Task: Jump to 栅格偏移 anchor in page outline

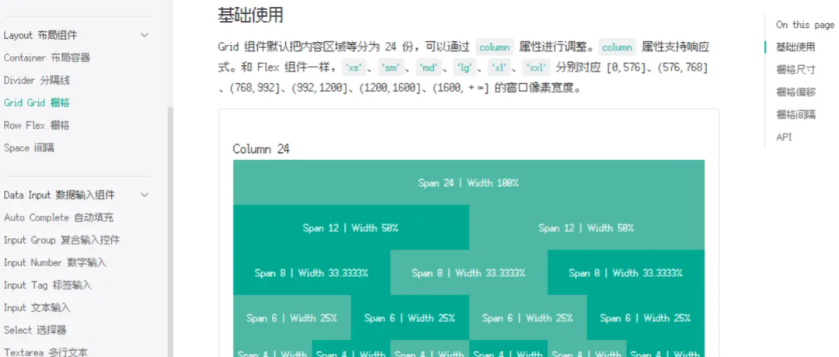Action: coord(795,92)
